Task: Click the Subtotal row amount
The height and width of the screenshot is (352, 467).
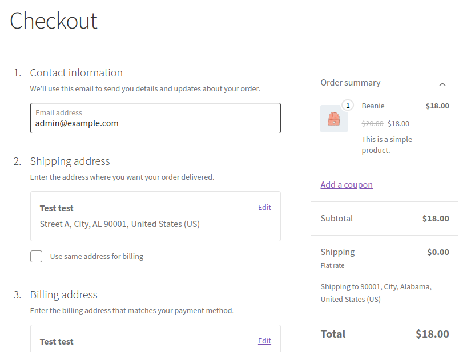Action: pos(435,218)
